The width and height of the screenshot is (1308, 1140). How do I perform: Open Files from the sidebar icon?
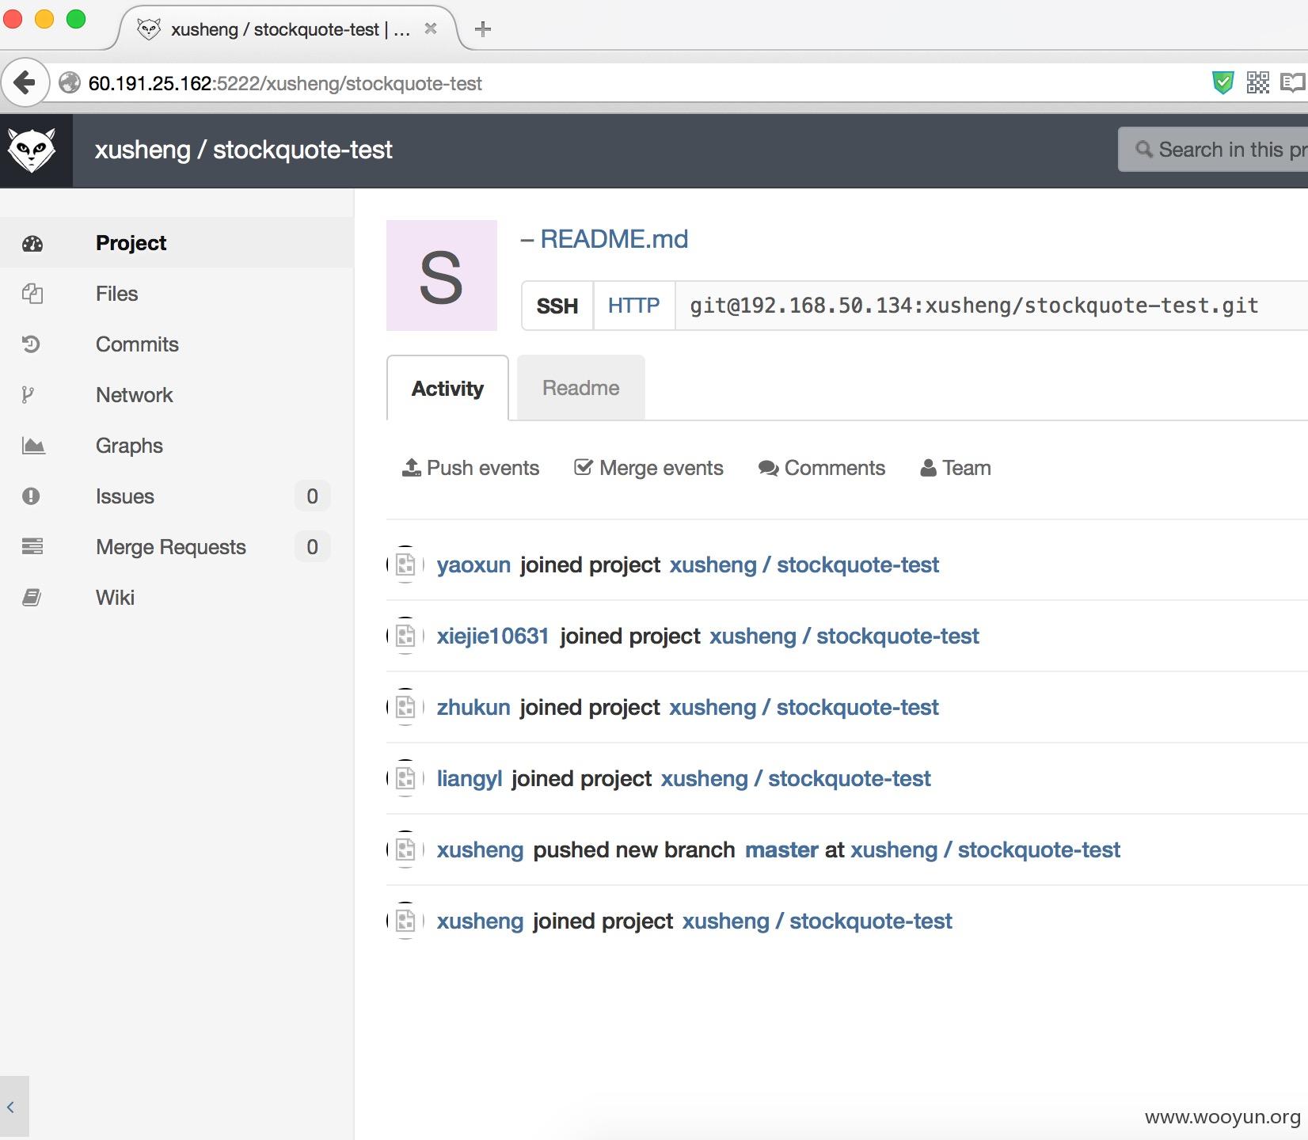click(x=32, y=294)
